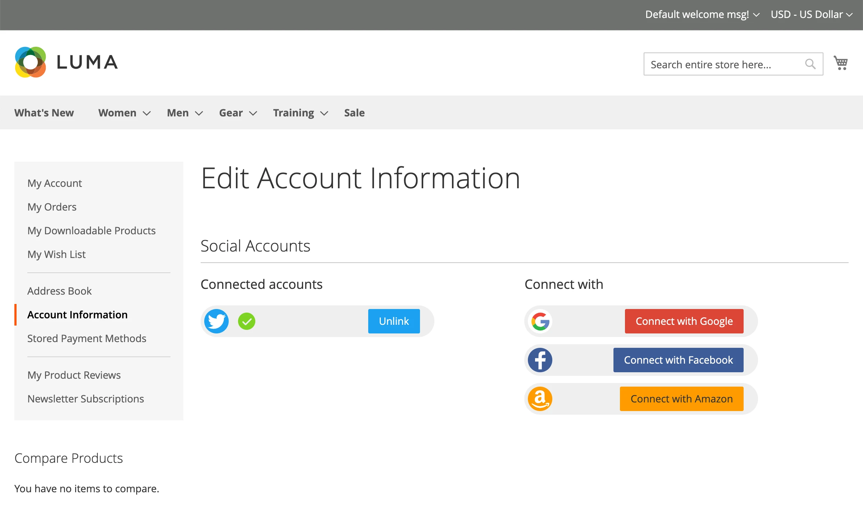The width and height of the screenshot is (863, 521).
Task: Open My Orders in sidebar
Action: point(52,207)
